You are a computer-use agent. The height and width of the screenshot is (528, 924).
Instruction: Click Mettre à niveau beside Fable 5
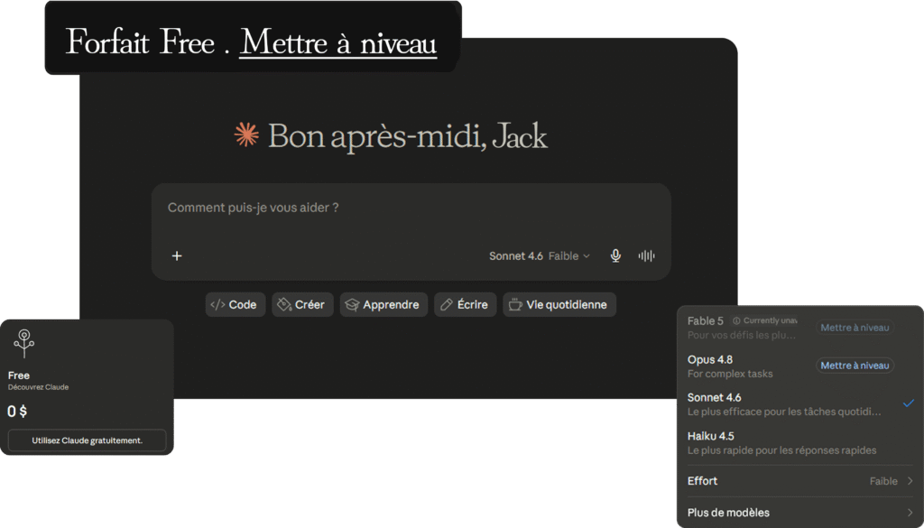pyautogui.click(x=855, y=328)
